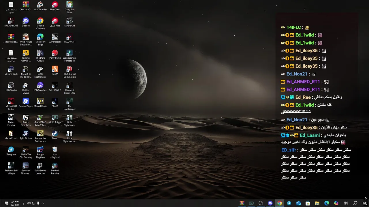Launch the SCP Descent shortcut

(x=55, y=39)
